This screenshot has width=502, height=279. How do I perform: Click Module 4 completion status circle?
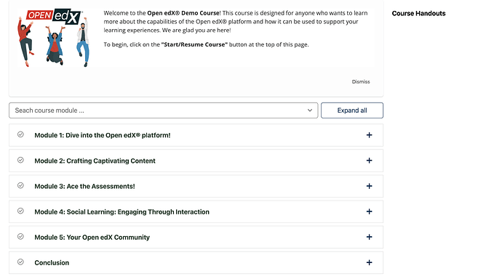point(20,211)
